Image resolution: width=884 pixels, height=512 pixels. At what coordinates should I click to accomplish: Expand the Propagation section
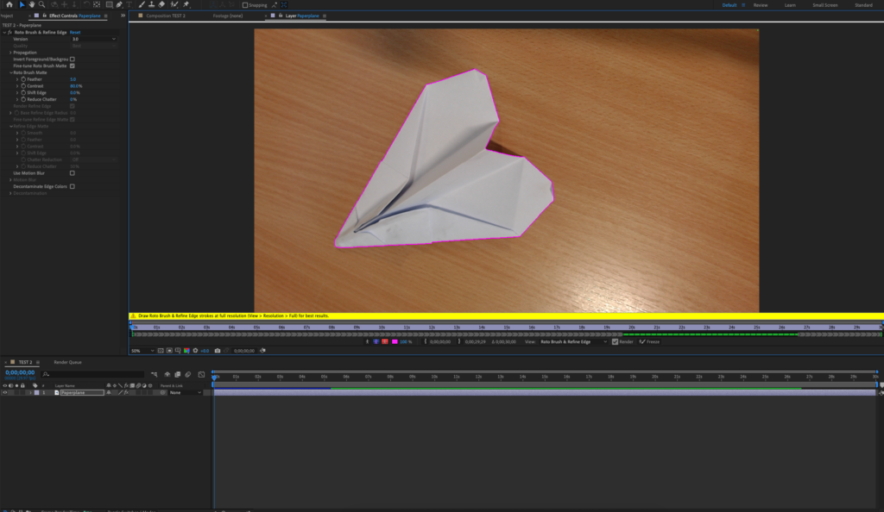pos(10,53)
